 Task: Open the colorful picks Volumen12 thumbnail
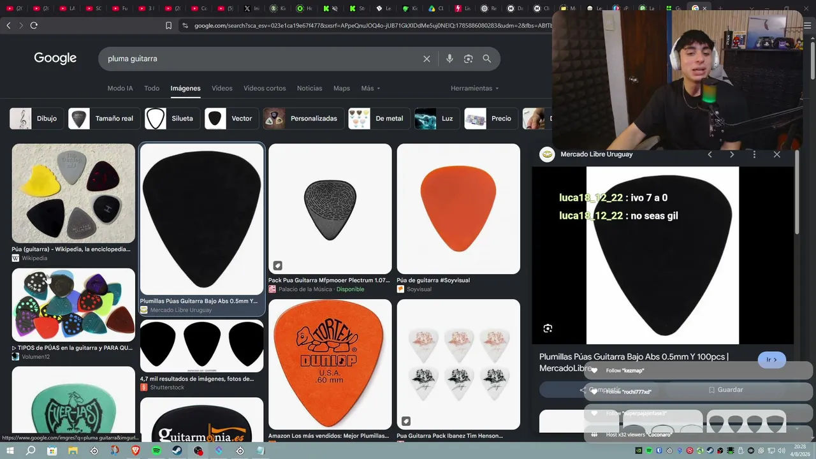[73, 305]
